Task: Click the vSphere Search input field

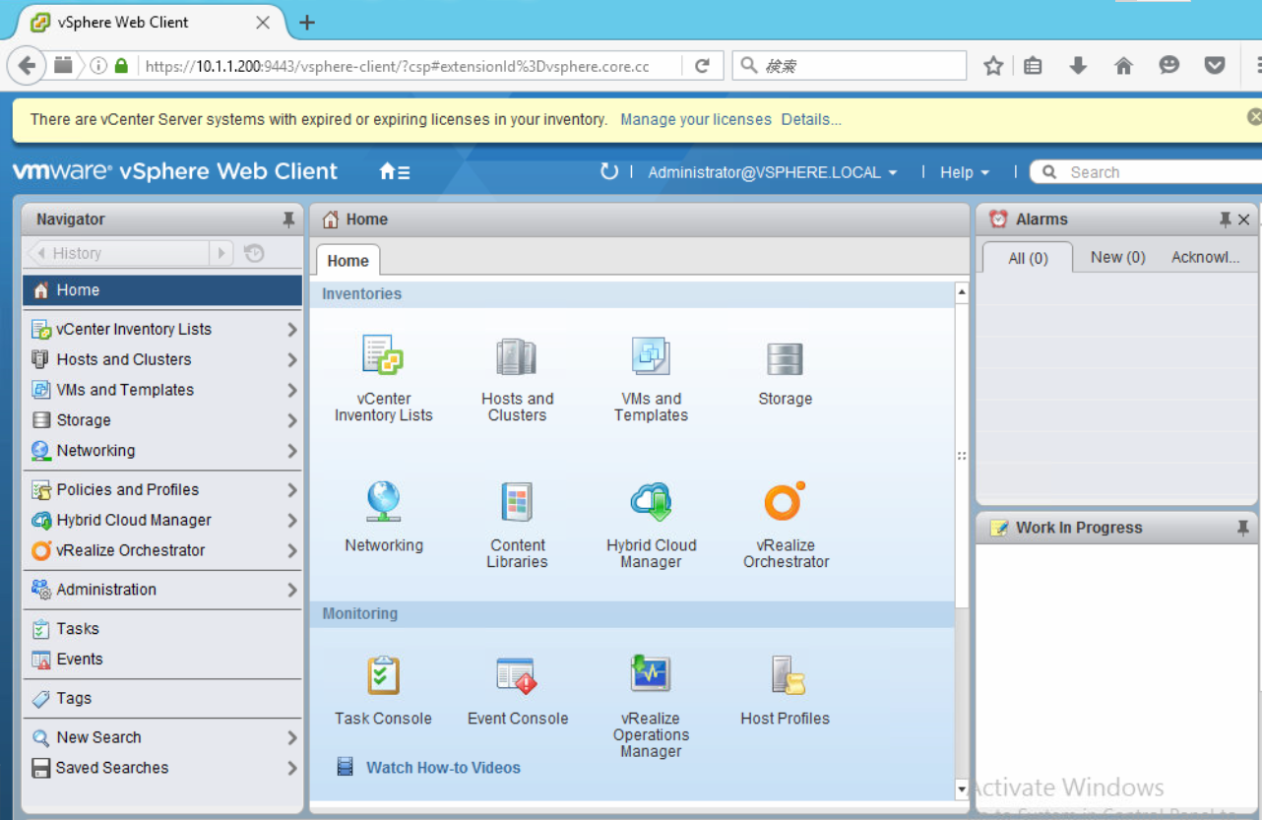Action: click(1147, 172)
